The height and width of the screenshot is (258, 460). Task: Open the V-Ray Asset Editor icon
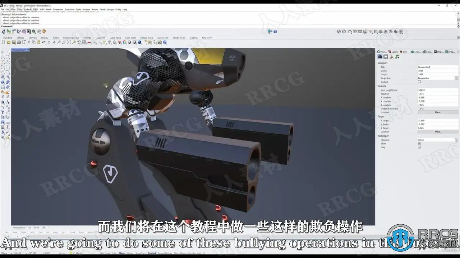click(339, 32)
